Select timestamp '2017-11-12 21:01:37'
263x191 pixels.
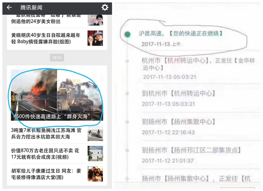(167, 161)
